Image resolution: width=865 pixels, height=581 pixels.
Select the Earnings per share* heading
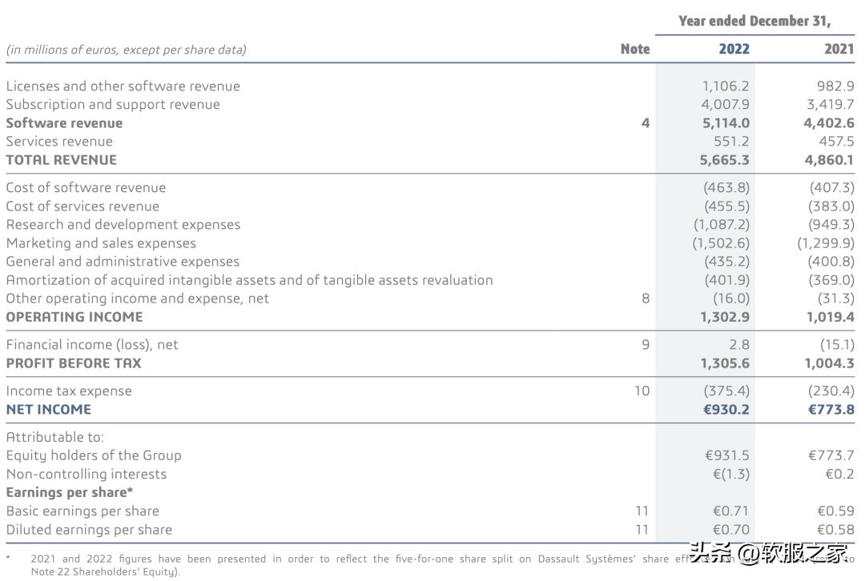click(x=69, y=492)
